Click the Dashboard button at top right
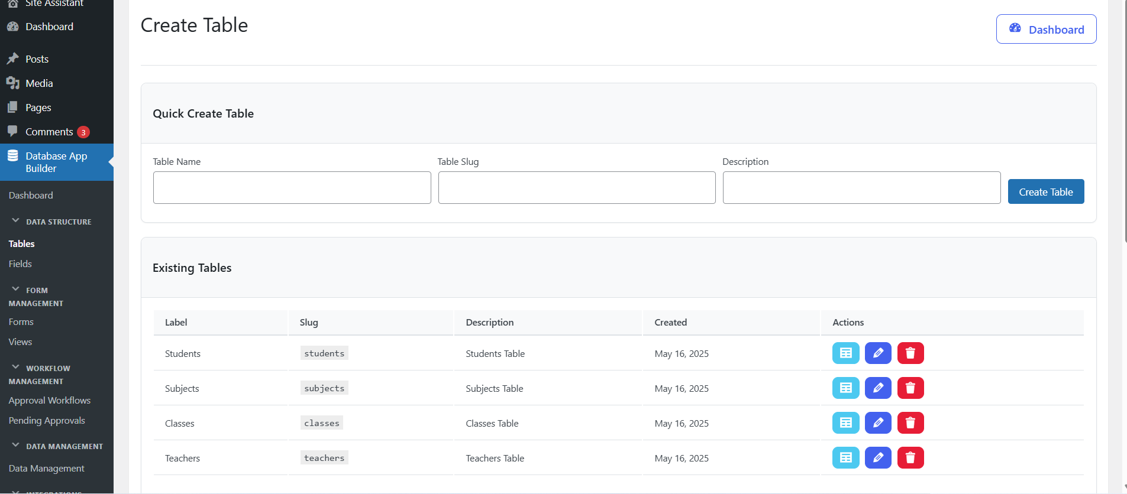Image resolution: width=1127 pixels, height=494 pixels. pyautogui.click(x=1046, y=29)
